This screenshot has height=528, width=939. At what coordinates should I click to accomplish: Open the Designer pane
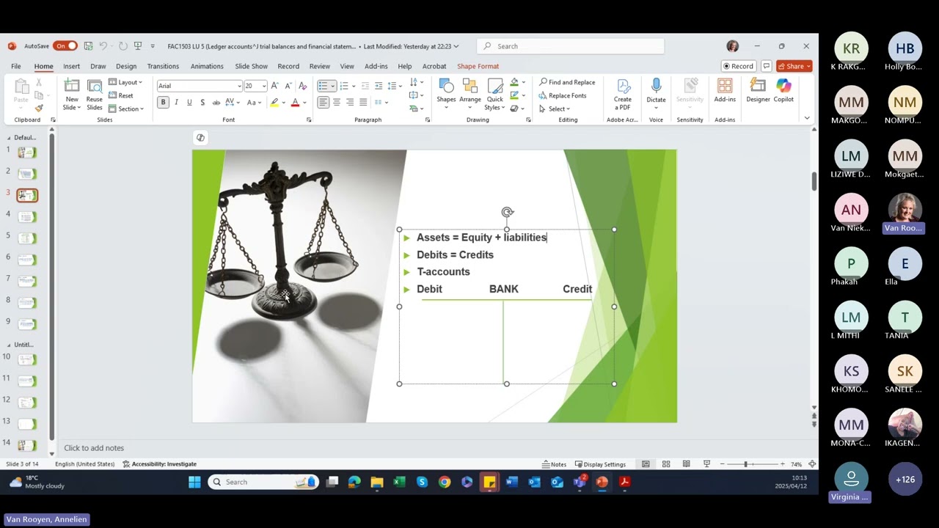coord(759,91)
